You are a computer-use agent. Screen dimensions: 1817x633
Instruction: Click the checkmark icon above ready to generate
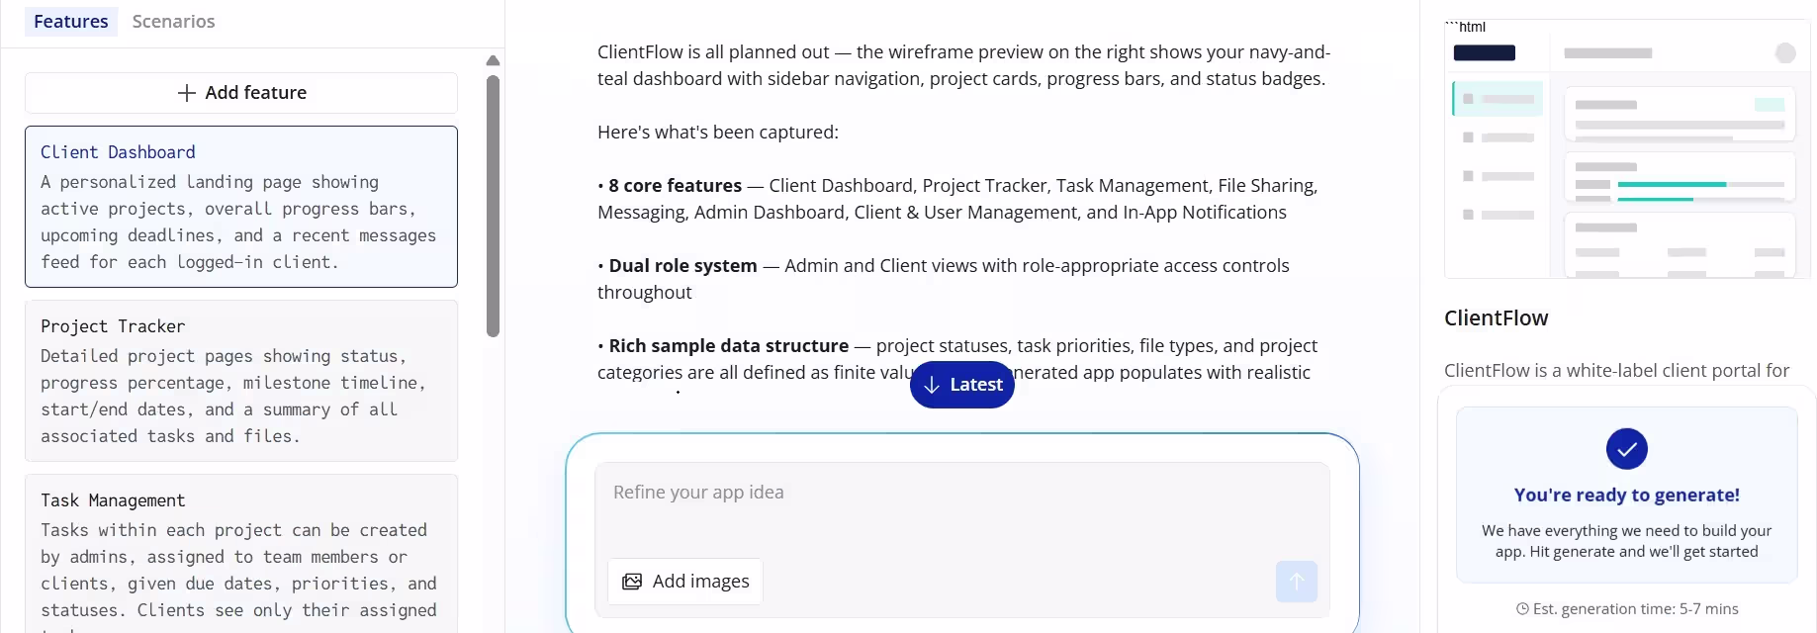1627,449
